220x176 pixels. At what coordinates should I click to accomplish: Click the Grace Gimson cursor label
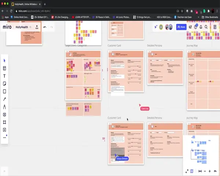pos(122,159)
